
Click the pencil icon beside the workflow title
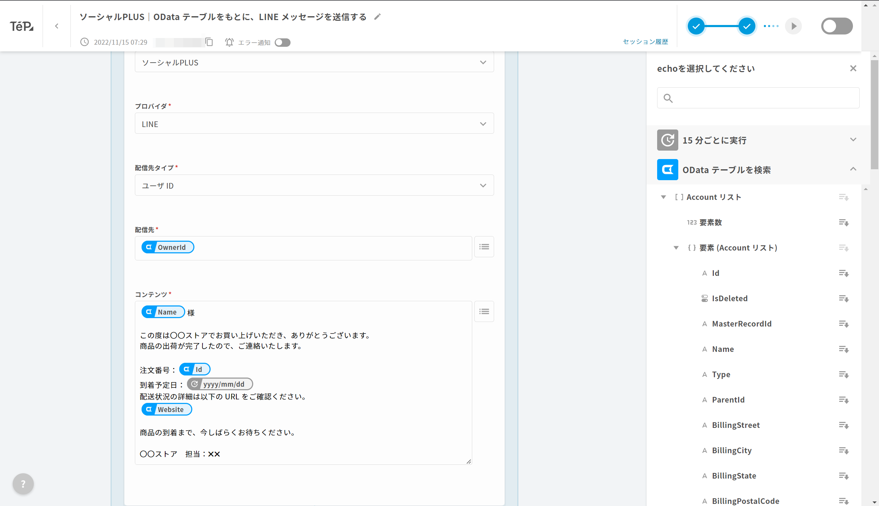coord(377,17)
